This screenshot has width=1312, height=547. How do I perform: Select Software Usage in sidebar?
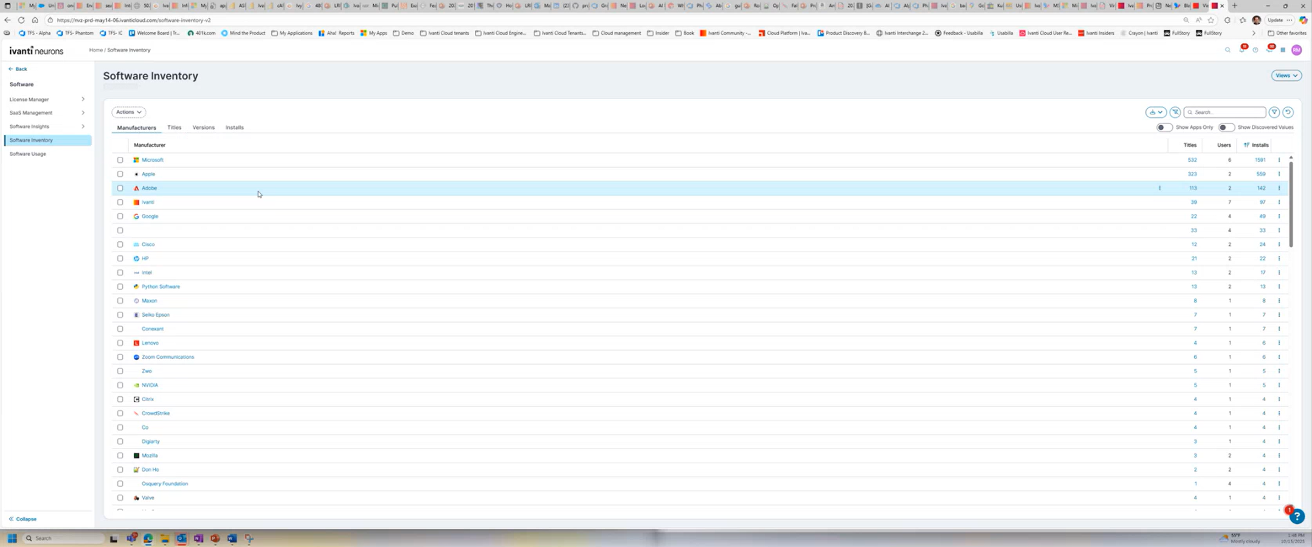[28, 154]
